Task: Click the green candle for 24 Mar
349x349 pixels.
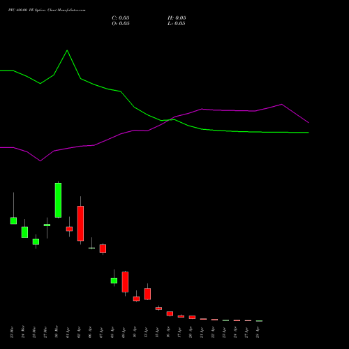Action: [x=24, y=232]
